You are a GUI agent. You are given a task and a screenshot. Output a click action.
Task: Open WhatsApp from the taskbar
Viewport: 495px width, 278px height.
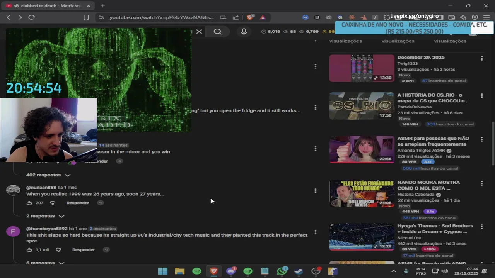coord(282,271)
